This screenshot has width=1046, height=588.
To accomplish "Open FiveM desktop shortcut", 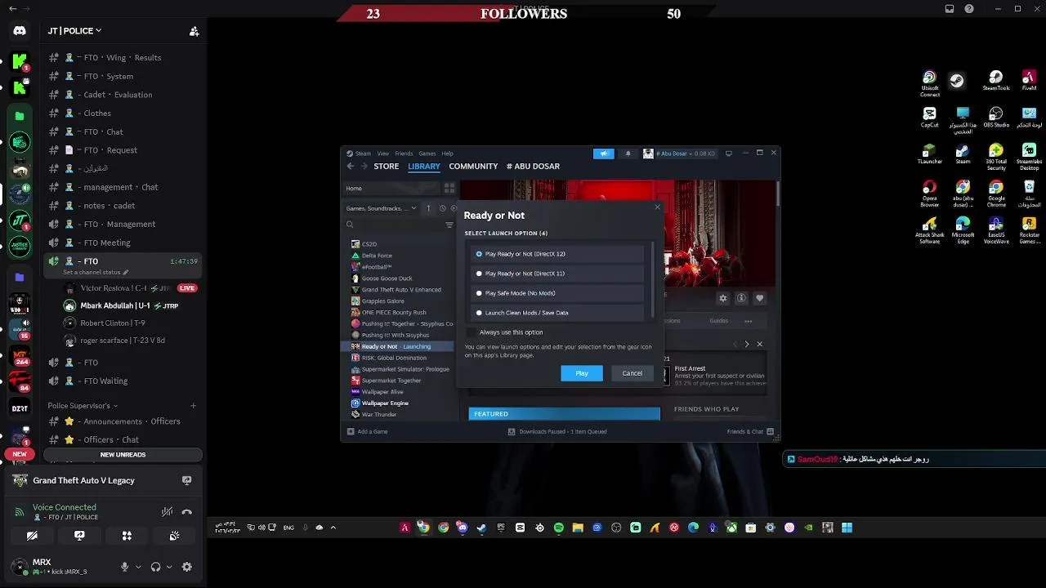I will coord(1029,81).
